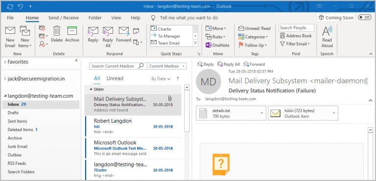Click the Search Current Mailbox field

(x=117, y=66)
